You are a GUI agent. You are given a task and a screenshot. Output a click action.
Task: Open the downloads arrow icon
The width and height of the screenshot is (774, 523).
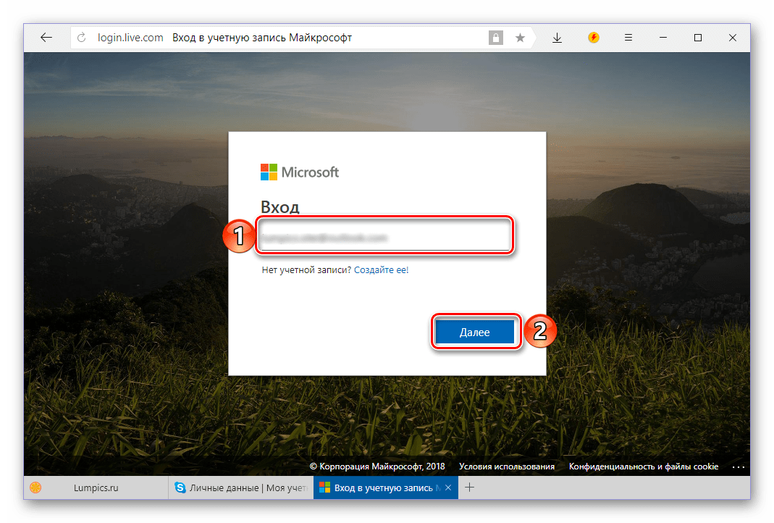pyautogui.click(x=557, y=38)
